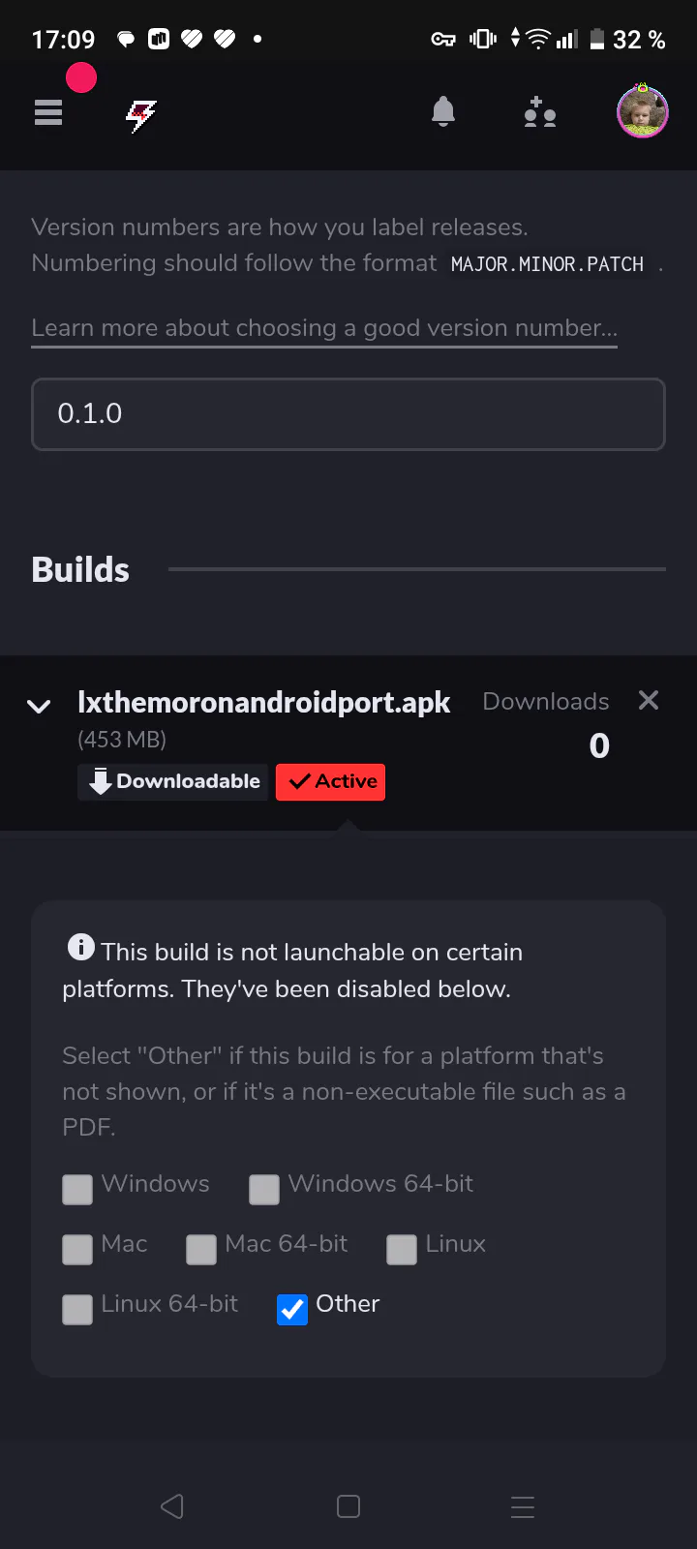697x1549 pixels.
Task: Tap the Android back navigation button
Action: click(x=172, y=1506)
